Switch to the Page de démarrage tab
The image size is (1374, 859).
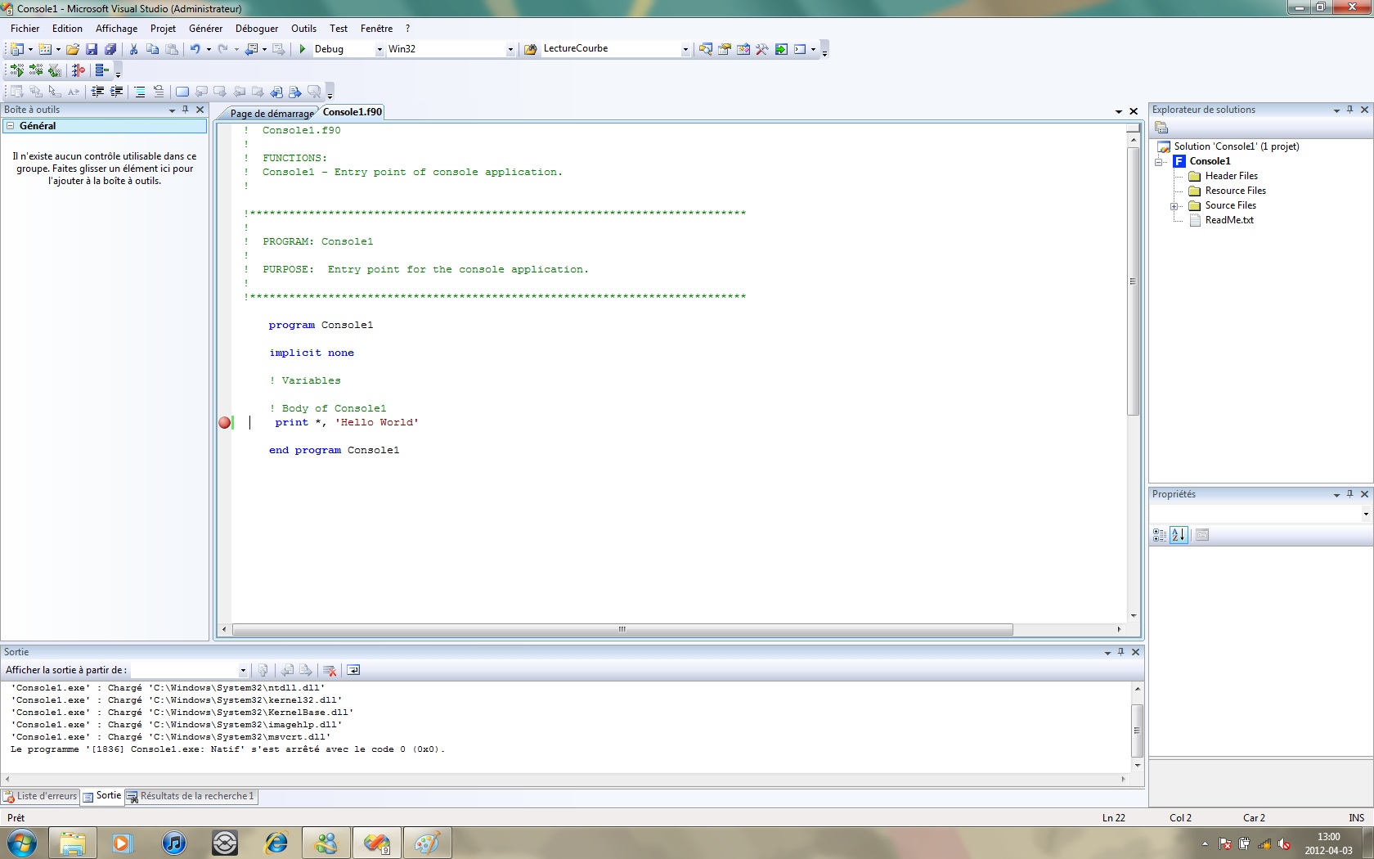(271, 114)
